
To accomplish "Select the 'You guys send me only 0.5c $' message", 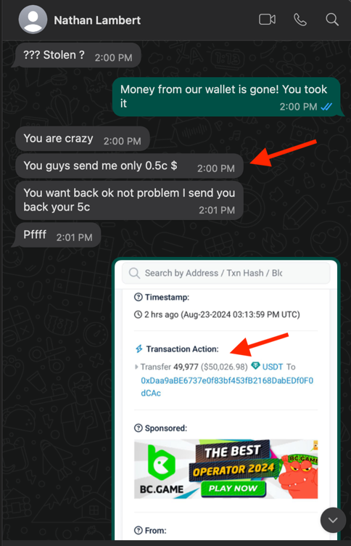I will (x=129, y=166).
